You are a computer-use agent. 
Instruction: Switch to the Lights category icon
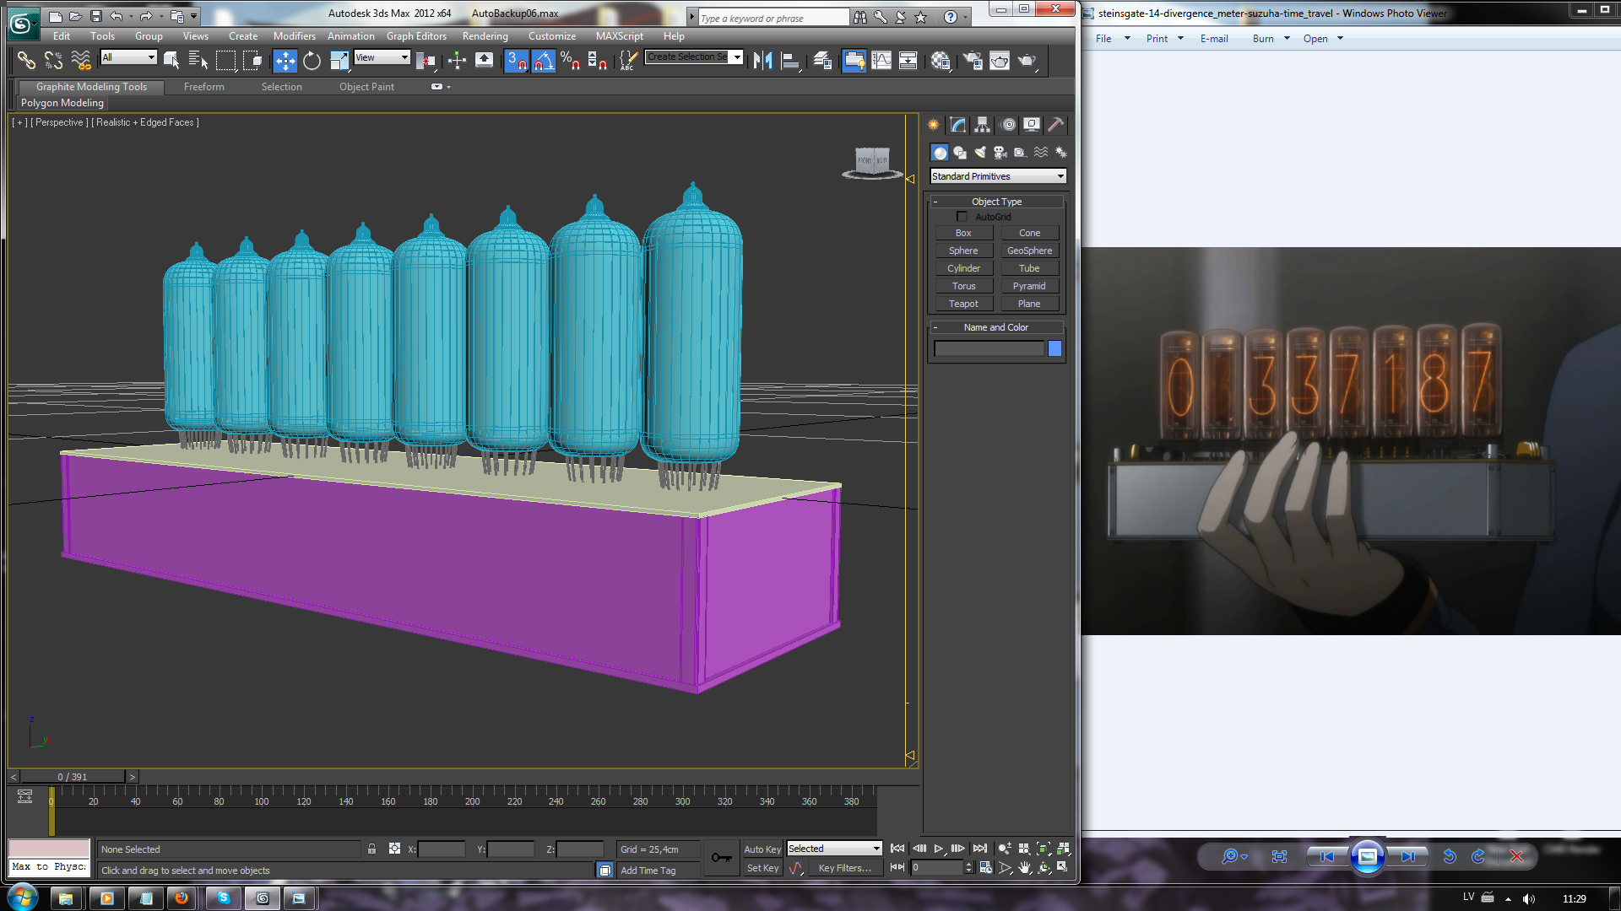[980, 153]
